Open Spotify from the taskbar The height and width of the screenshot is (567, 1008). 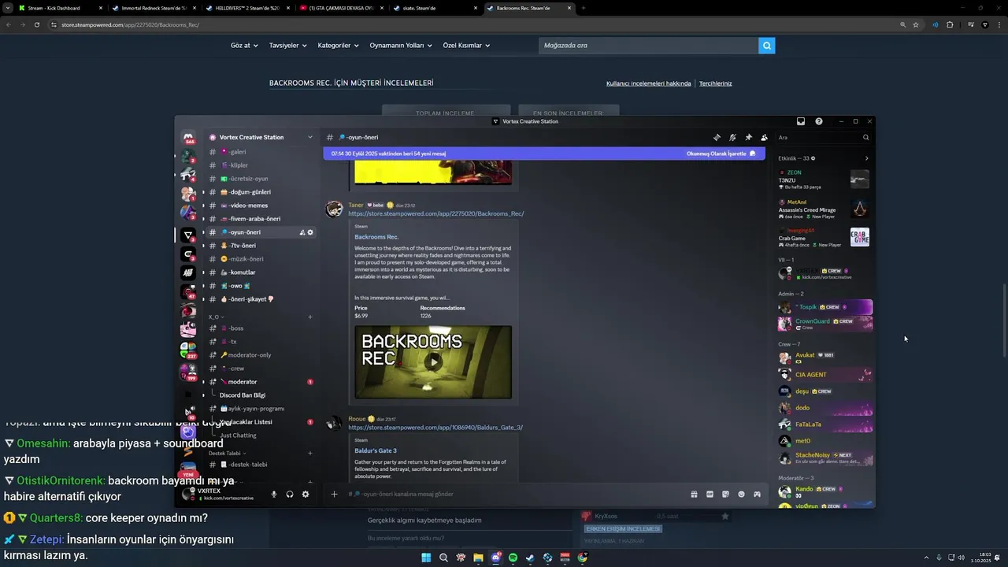pyautogui.click(x=513, y=558)
